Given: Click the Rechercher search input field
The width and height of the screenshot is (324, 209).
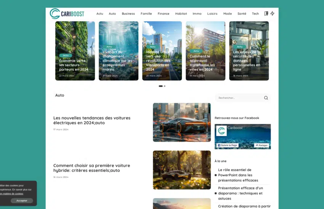Looking at the screenshot, I should click(239, 98).
